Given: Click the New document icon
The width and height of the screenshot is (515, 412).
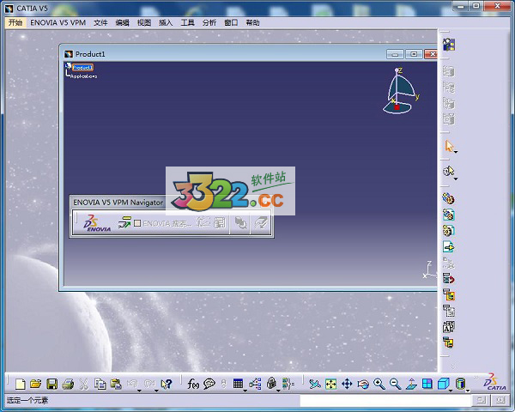Looking at the screenshot, I should pyautogui.click(x=21, y=384).
